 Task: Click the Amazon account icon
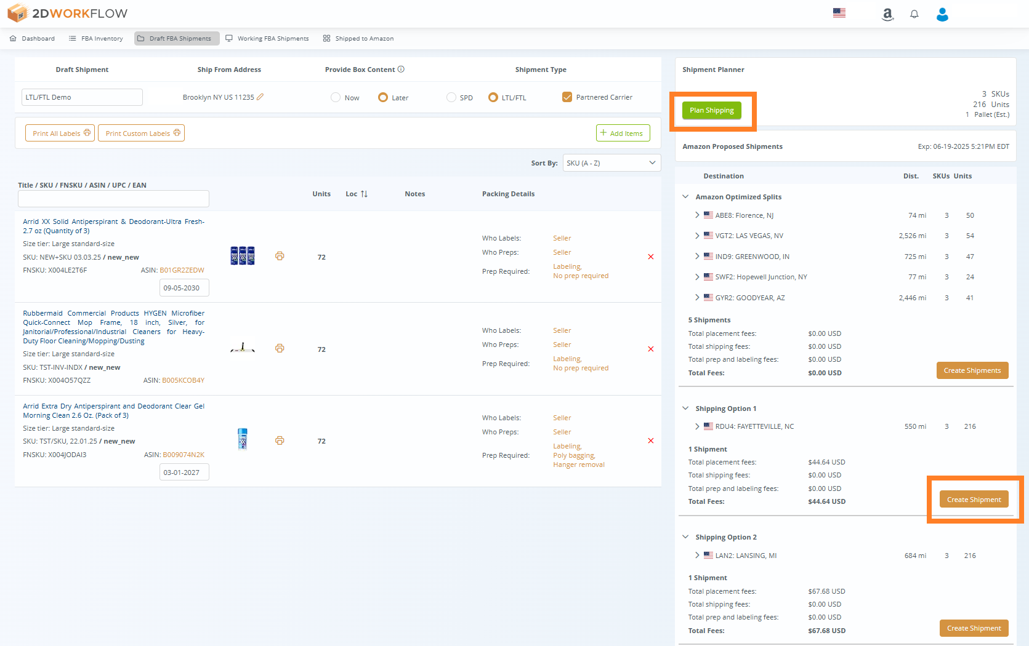(x=887, y=14)
